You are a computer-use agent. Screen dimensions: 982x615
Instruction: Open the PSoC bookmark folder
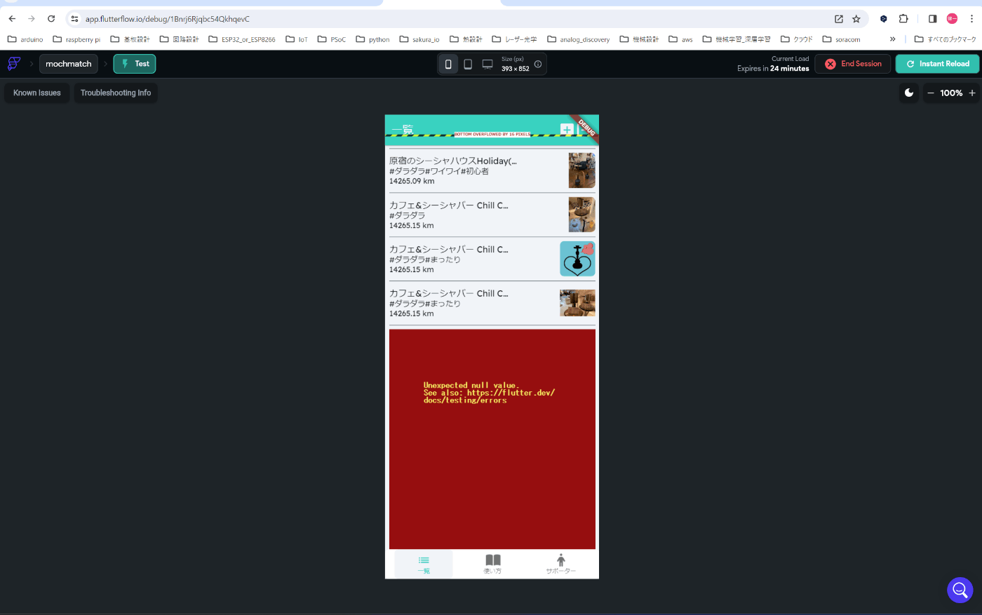(x=332, y=39)
